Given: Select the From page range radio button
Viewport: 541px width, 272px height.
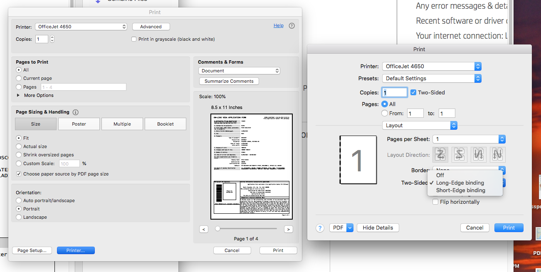Looking at the screenshot, I should coord(385,113).
